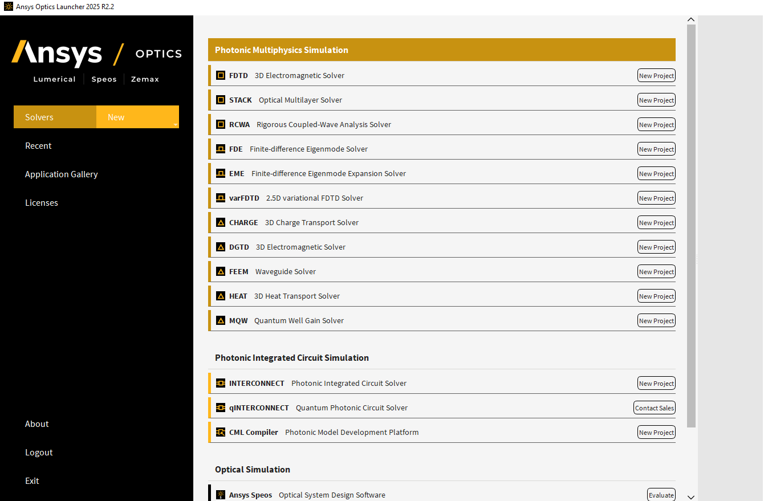Screen dimensions: 764x501
Task: Select the DGTD 3D Electromagnetic Solver row
Action: point(442,247)
